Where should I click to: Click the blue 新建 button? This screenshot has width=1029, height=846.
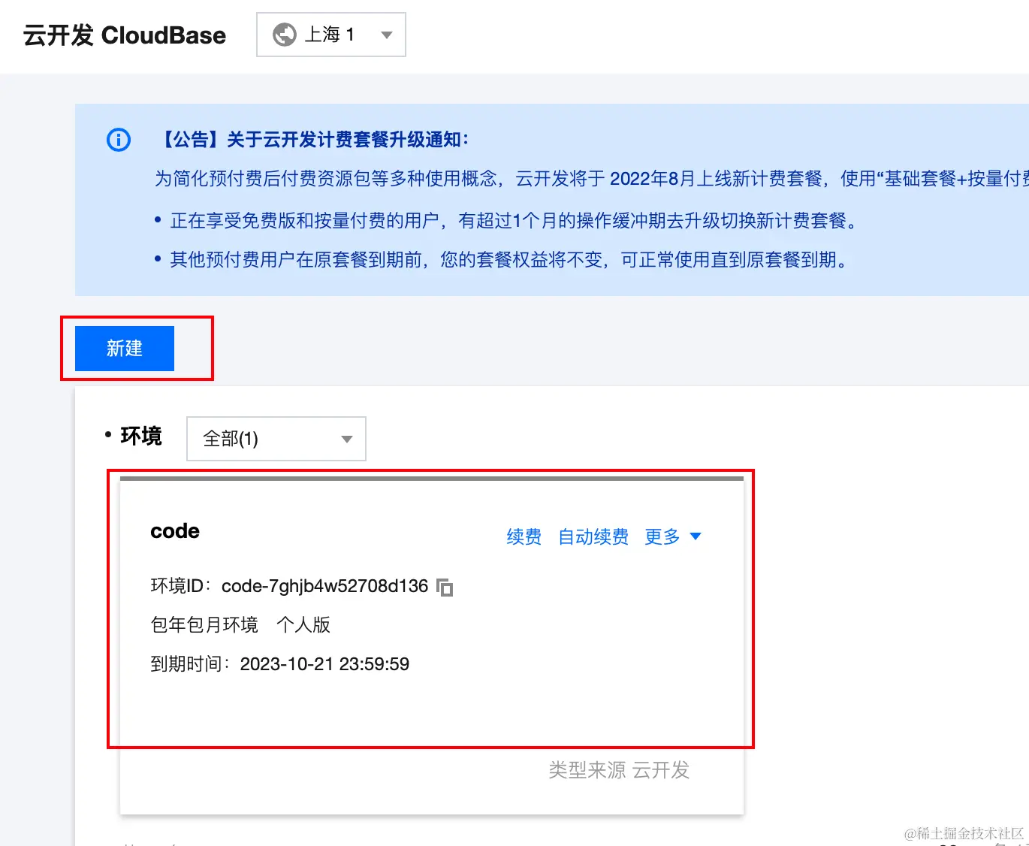click(x=125, y=349)
